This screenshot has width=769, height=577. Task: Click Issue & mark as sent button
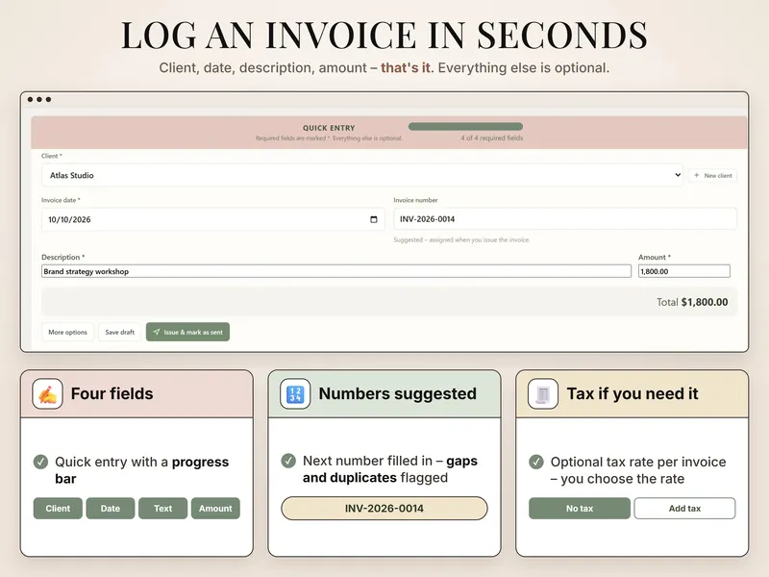click(187, 332)
